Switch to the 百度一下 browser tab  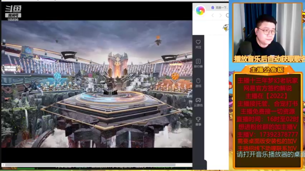[220, 8]
